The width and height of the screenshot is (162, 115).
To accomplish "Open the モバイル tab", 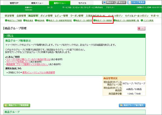I will [82, 3].
